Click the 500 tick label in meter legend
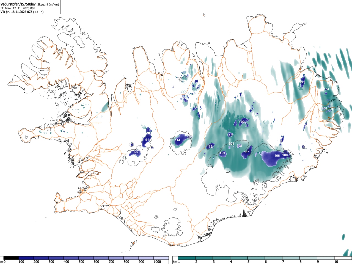The height and width of the screenshot is (264, 352). 81,262
